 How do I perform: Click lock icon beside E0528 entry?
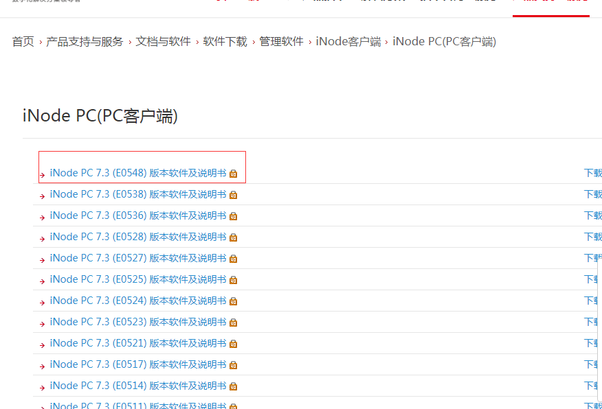coord(233,237)
